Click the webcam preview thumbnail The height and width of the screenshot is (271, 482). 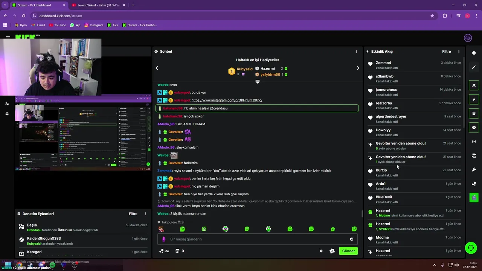coord(51,67)
